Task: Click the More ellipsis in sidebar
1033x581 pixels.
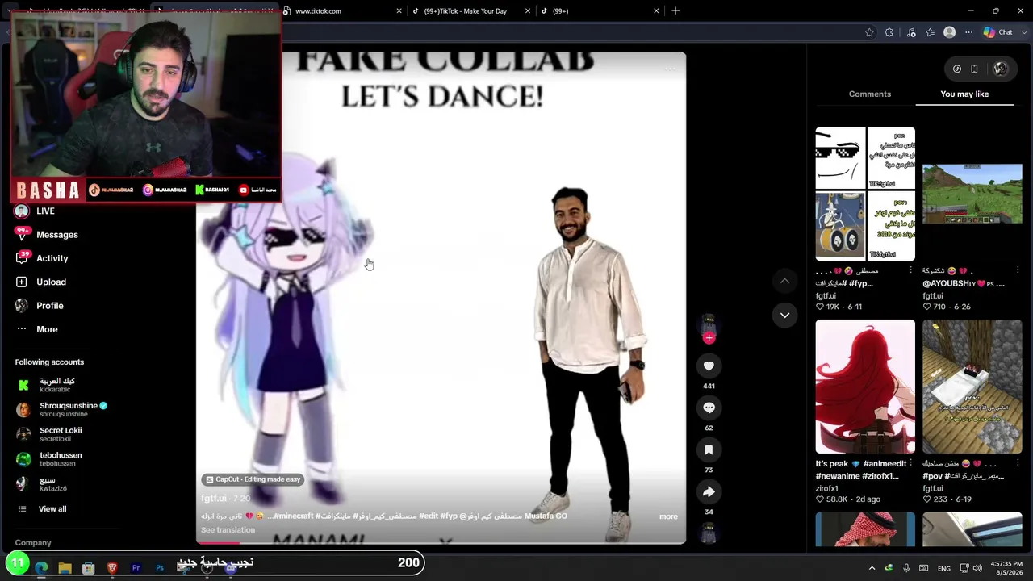Action: point(22,329)
